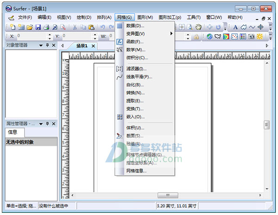Click the Paste clipboard icon
Image resolution: width=278 pixels, height=215 pixels.
91,27
